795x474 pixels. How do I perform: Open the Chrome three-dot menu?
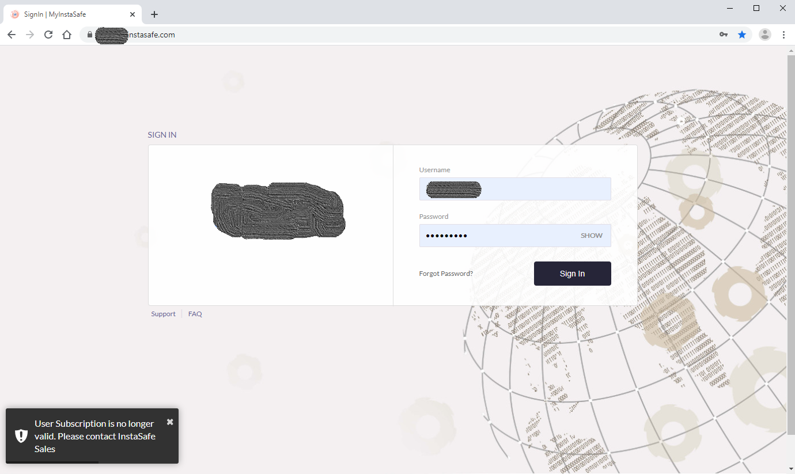coord(783,35)
